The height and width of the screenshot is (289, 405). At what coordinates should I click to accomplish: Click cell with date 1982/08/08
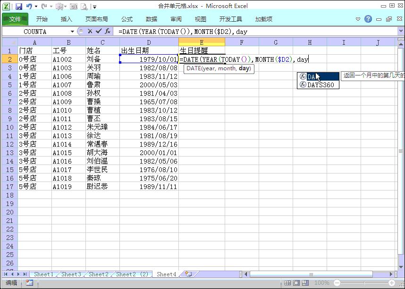(149, 68)
